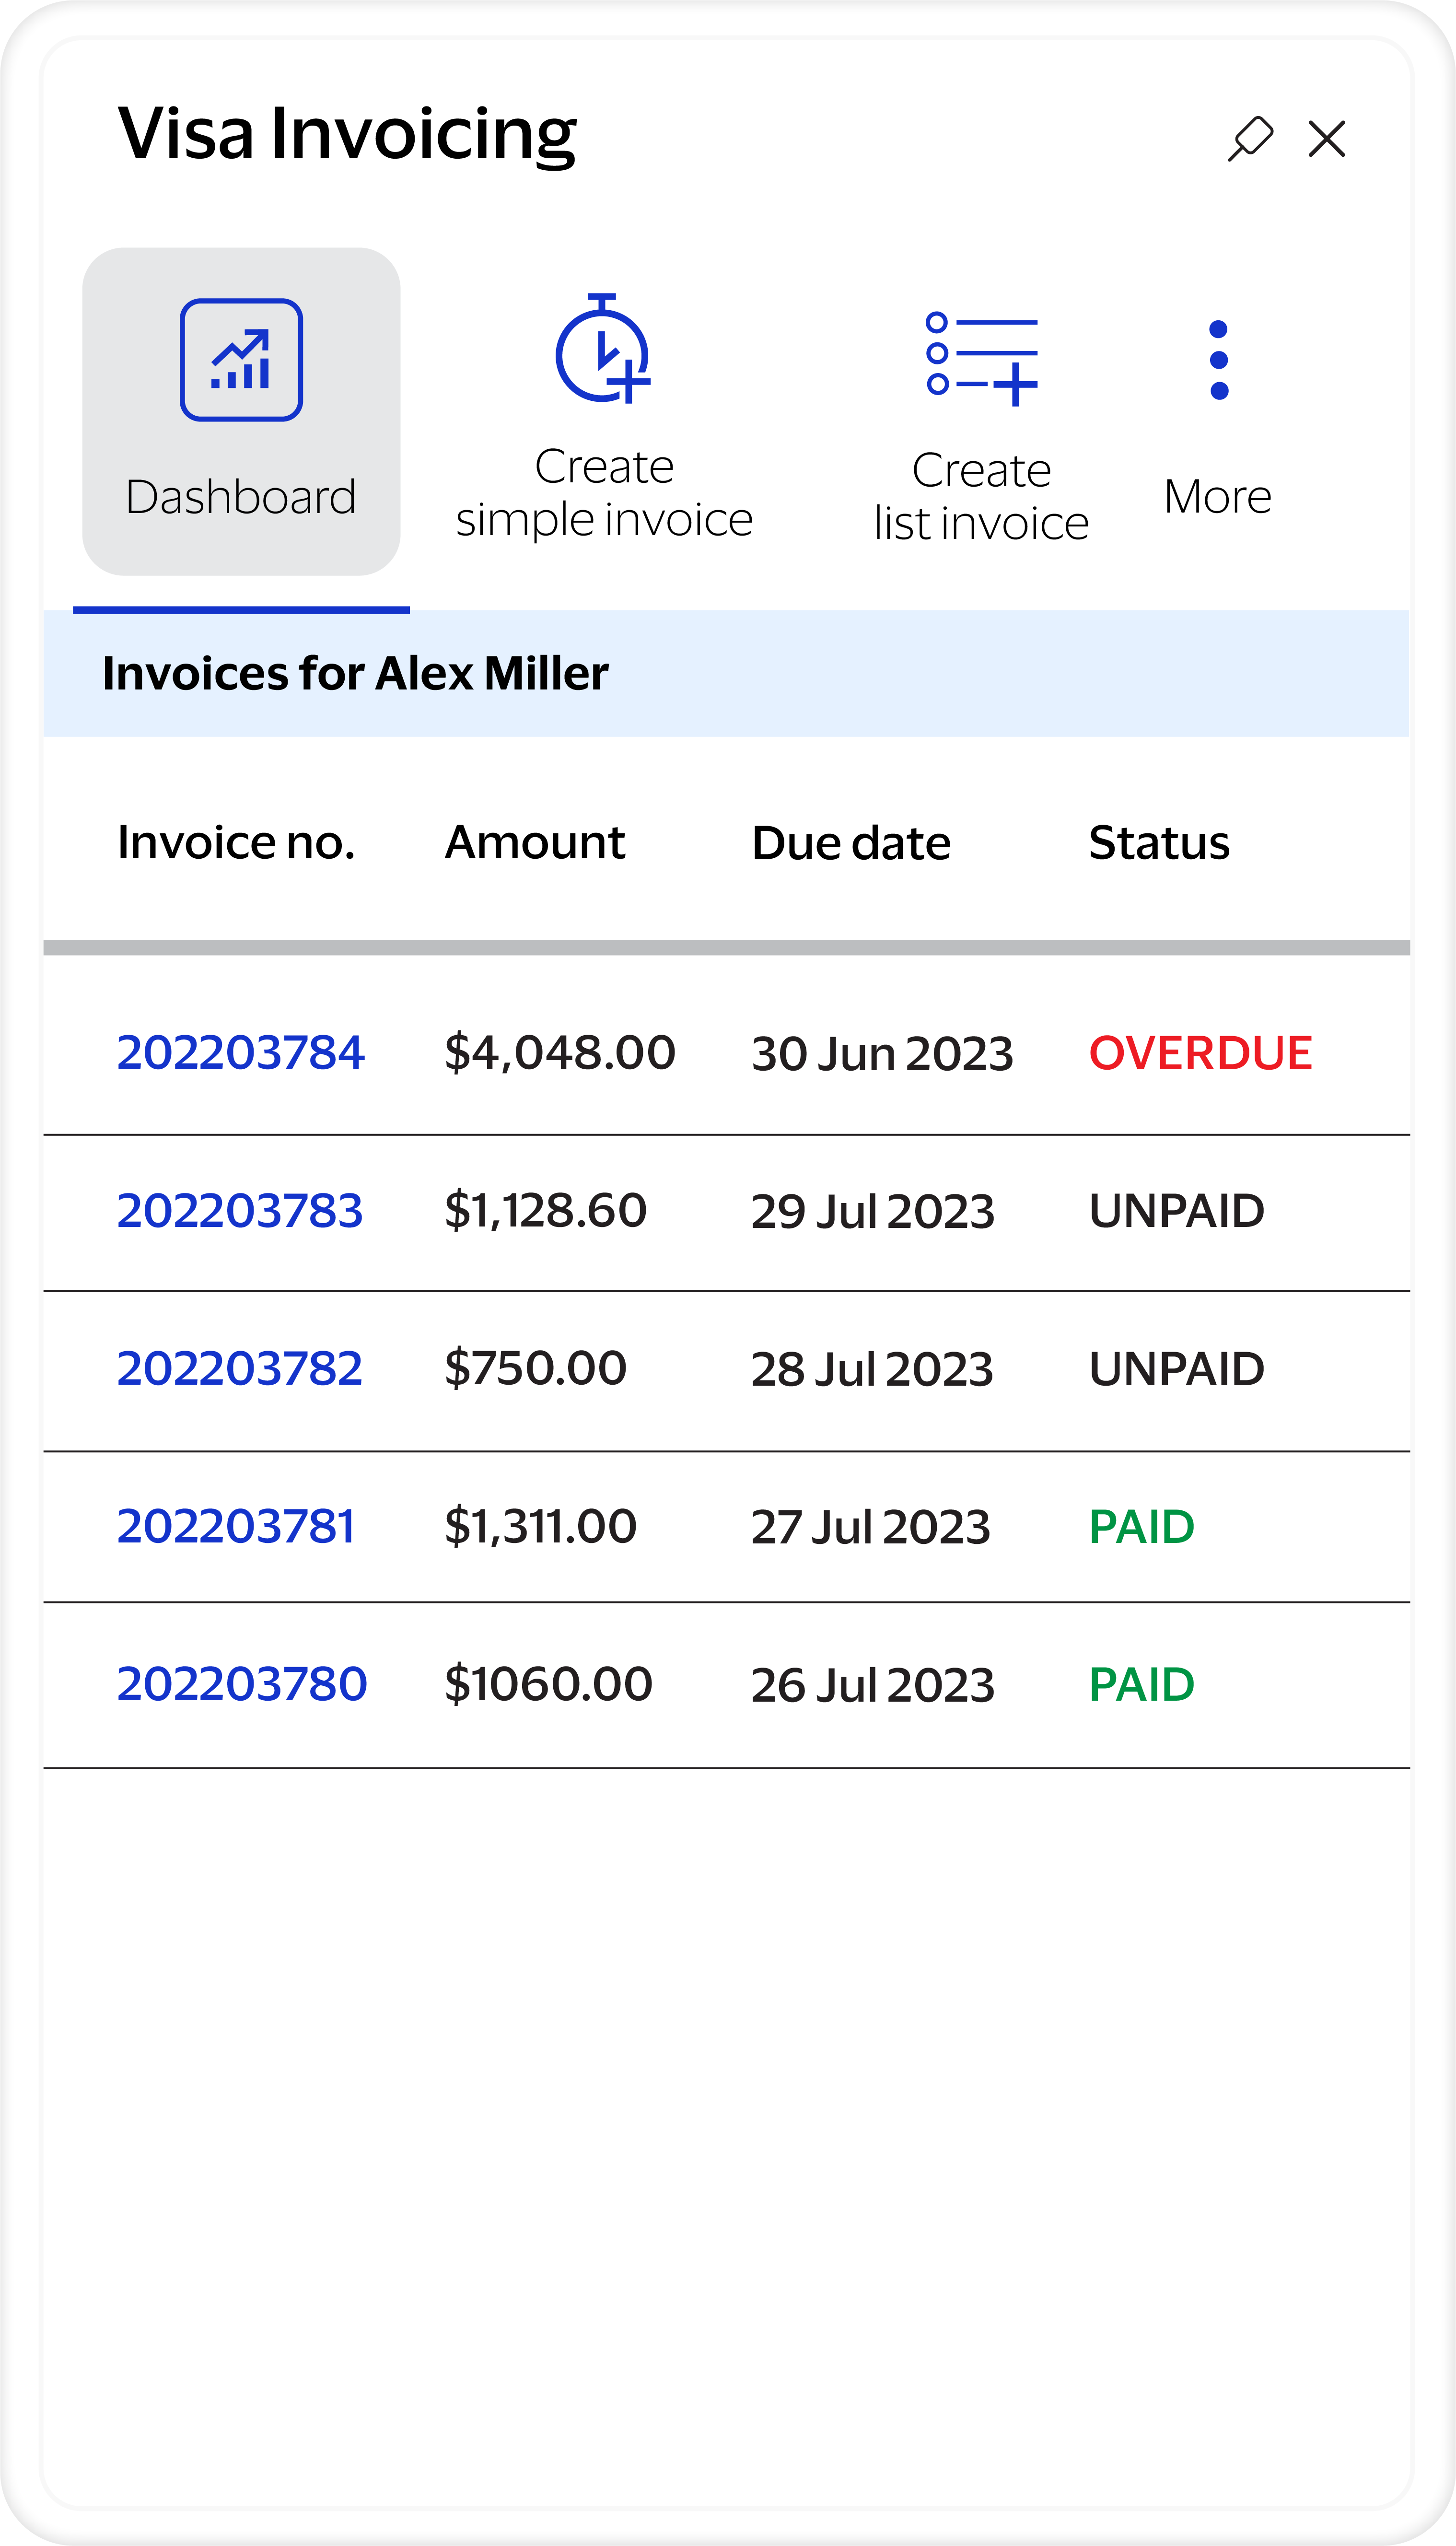Click the create simple invoice clock icon

603,350
